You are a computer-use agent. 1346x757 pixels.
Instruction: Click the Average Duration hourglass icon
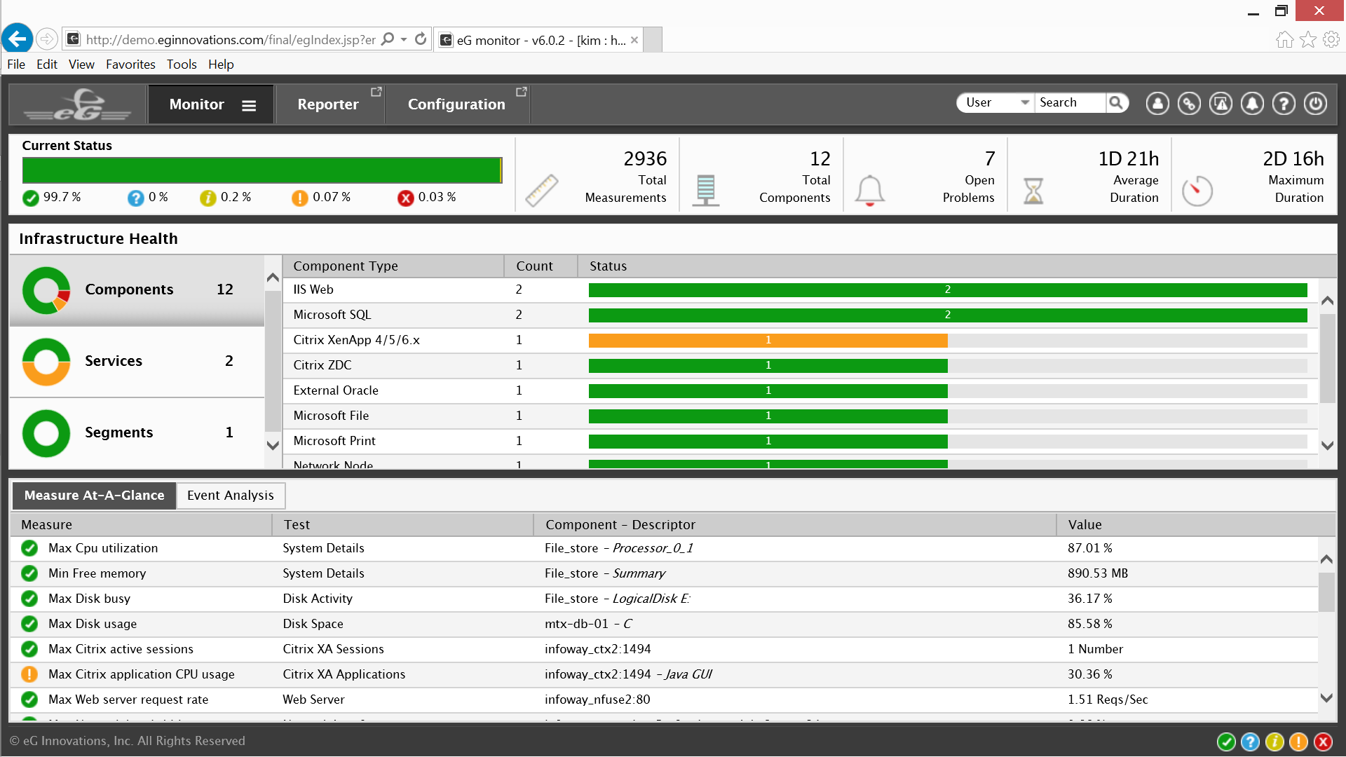tap(1033, 191)
